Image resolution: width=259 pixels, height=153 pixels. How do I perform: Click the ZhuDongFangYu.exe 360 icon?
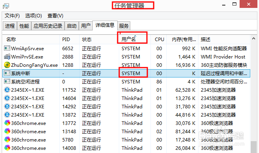(7, 65)
